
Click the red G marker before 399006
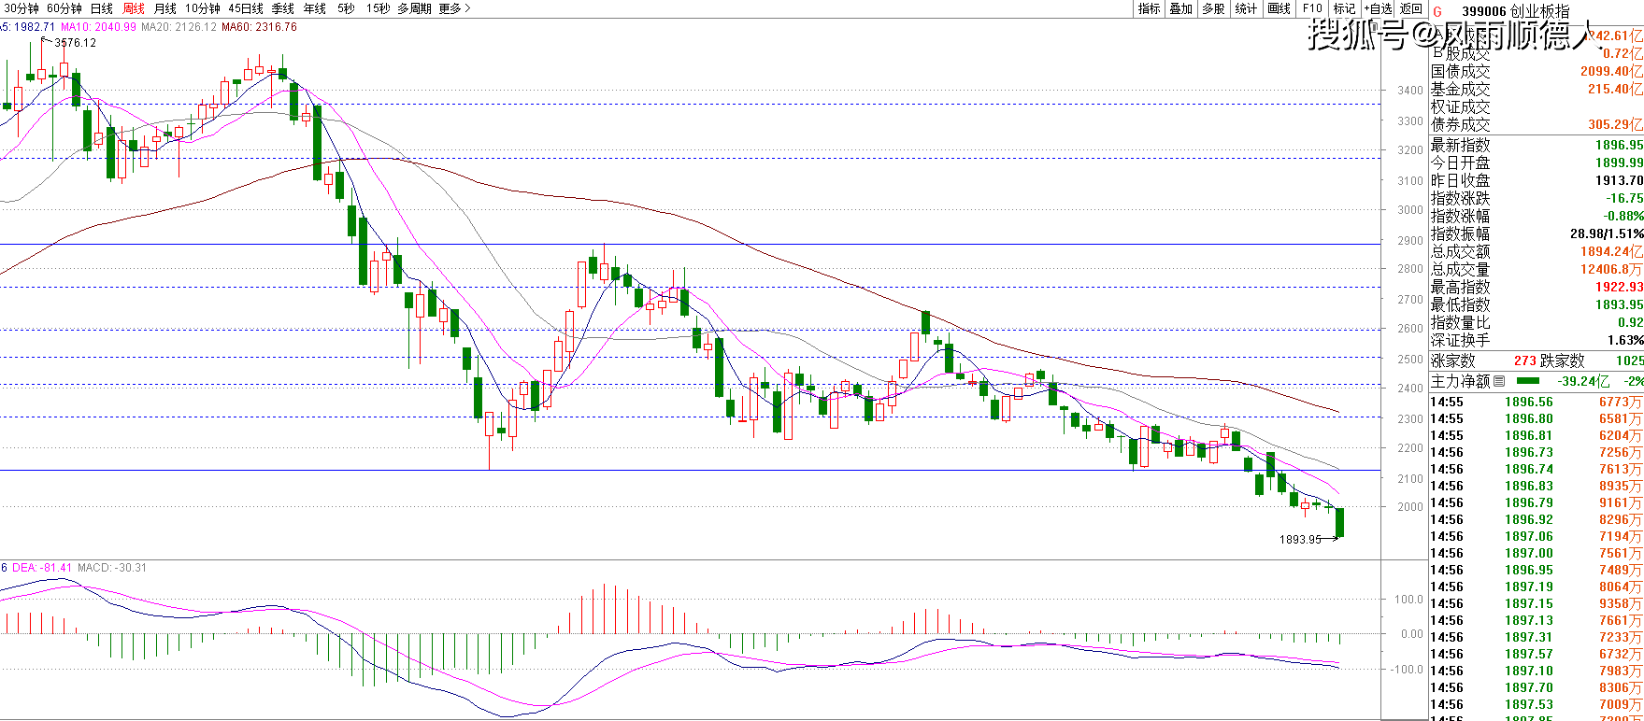click(x=1437, y=11)
